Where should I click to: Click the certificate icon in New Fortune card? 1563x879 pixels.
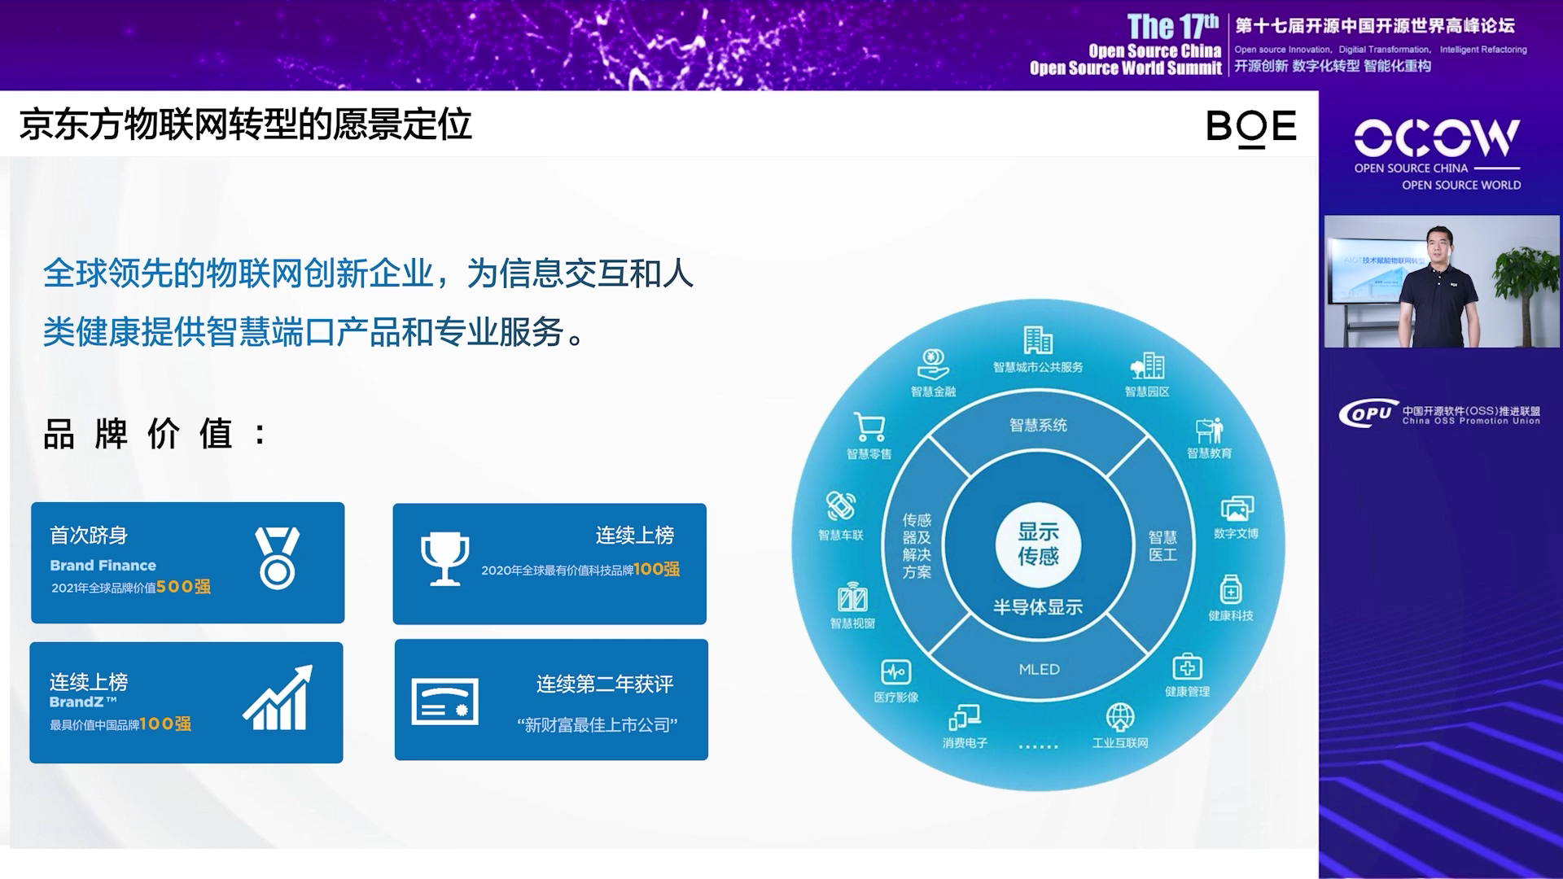point(444,702)
